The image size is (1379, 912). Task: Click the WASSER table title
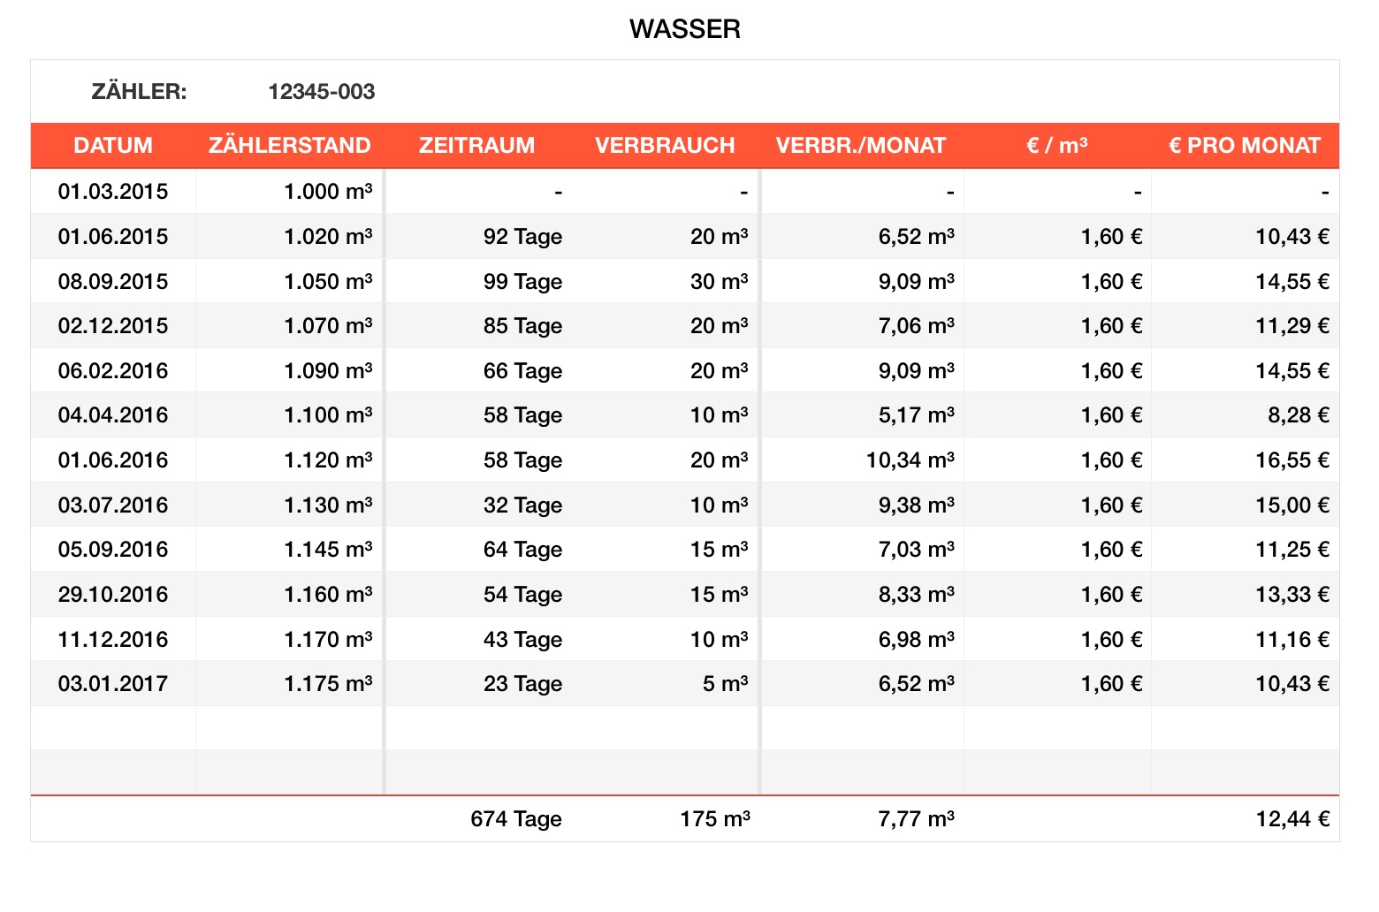click(684, 29)
